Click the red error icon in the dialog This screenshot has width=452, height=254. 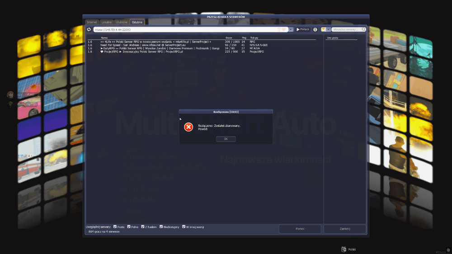click(188, 127)
